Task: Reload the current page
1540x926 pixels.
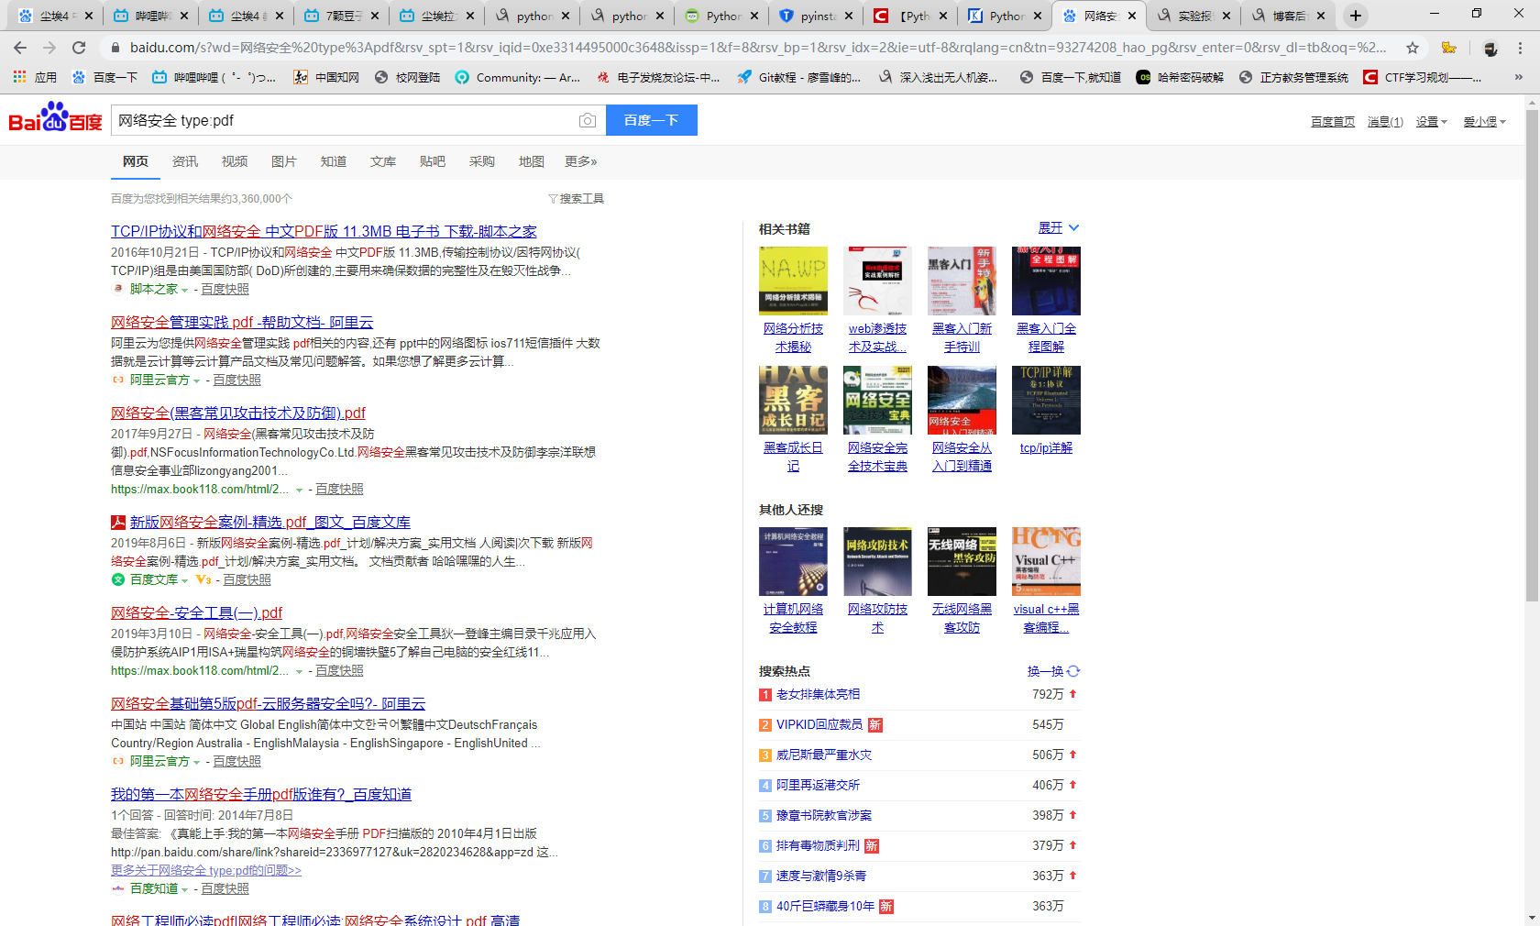Action: [x=79, y=48]
